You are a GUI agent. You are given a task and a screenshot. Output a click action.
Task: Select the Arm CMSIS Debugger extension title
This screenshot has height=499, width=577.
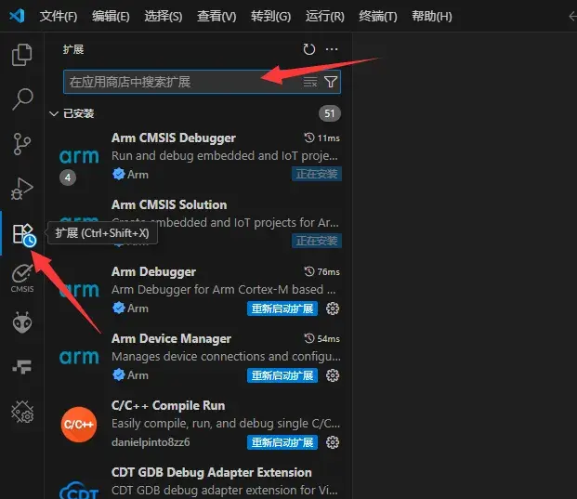(174, 138)
